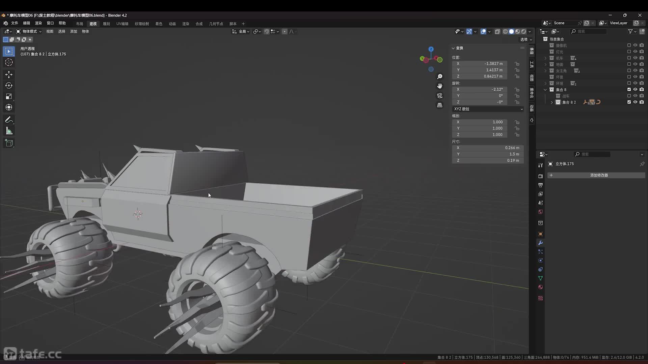Open the Tool settings properties tab

pos(540,165)
